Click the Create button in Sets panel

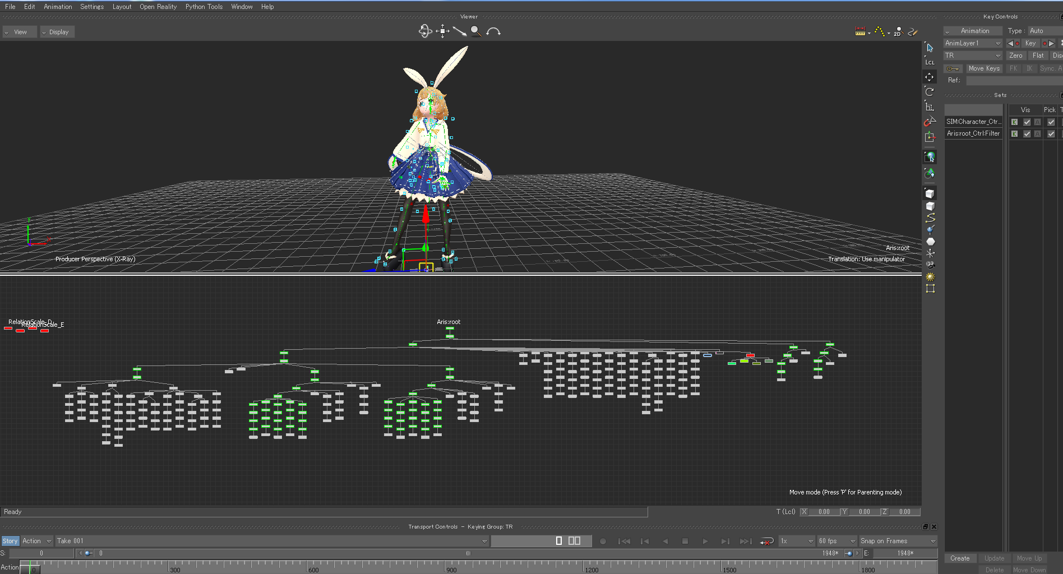click(960, 558)
